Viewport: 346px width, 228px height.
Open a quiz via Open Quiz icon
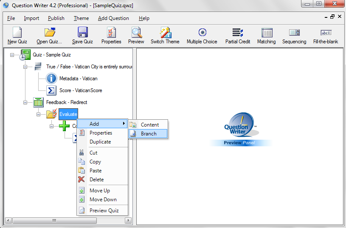pos(50,32)
